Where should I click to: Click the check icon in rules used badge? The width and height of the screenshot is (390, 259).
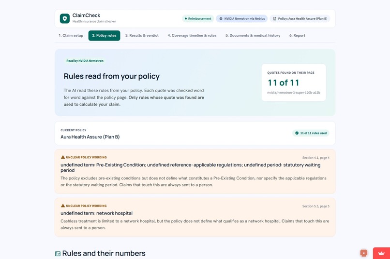point(297,133)
